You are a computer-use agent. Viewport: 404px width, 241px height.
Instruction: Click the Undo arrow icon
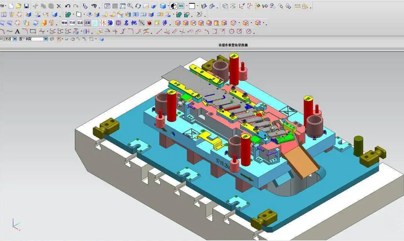point(68,6)
